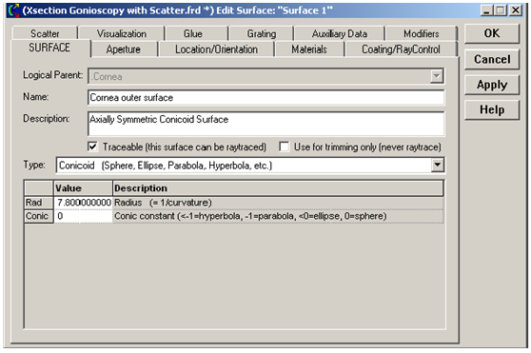The width and height of the screenshot is (531, 353).
Task: Switch to the Scatter tab
Action: [x=45, y=33]
